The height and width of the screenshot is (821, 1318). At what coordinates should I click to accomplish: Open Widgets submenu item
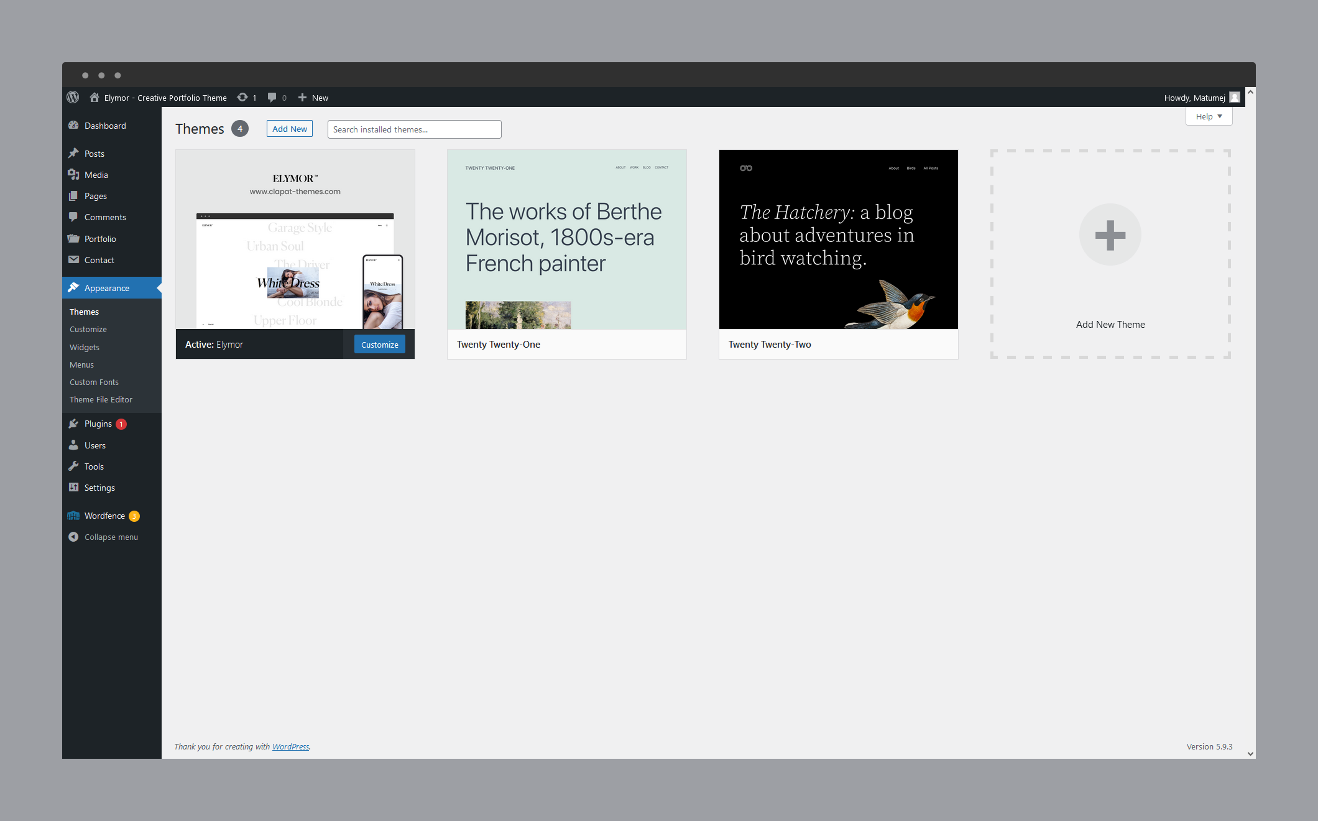tap(85, 346)
